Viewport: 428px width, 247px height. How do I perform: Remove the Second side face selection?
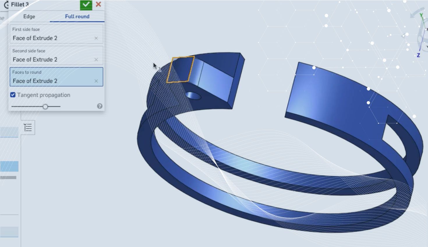coord(96,60)
